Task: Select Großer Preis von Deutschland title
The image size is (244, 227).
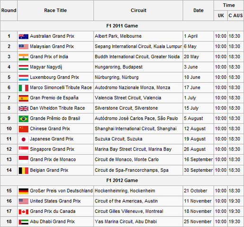Action: tap(61, 191)
